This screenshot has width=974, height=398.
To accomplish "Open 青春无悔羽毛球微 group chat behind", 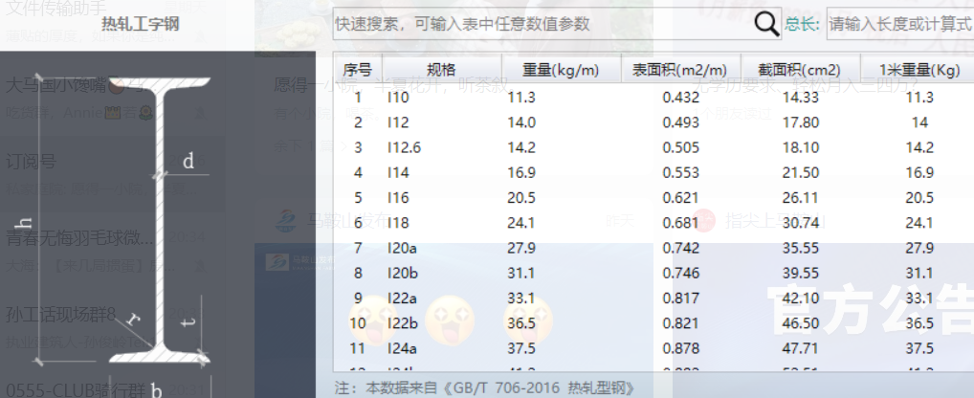I will tap(79, 238).
